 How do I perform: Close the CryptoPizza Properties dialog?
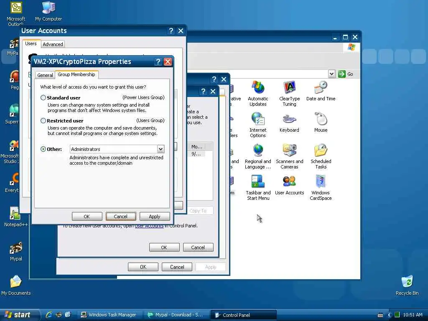pyautogui.click(x=168, y=62)
